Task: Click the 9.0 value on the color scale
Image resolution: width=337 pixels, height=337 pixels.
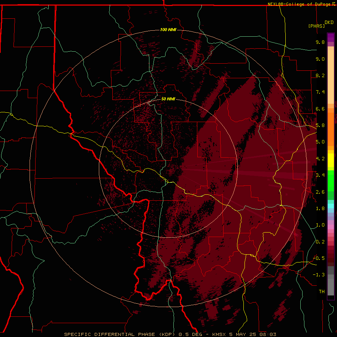Action: tap(320, 59)
